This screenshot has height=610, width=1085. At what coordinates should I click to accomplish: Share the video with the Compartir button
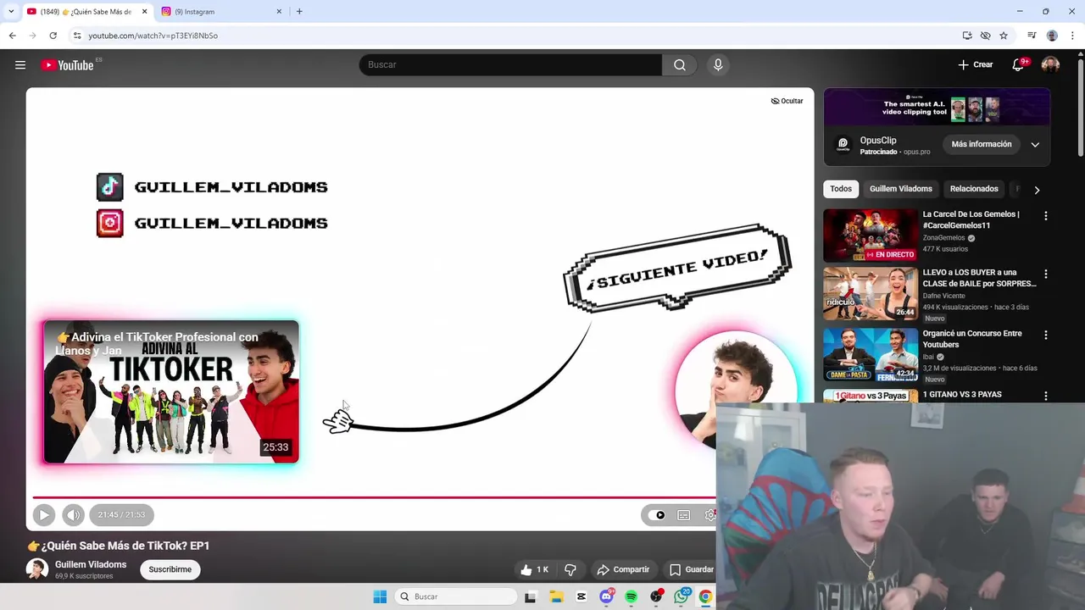[623, 570]
